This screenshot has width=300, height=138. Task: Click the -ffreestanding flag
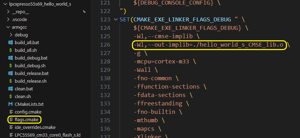pos(158,104)
